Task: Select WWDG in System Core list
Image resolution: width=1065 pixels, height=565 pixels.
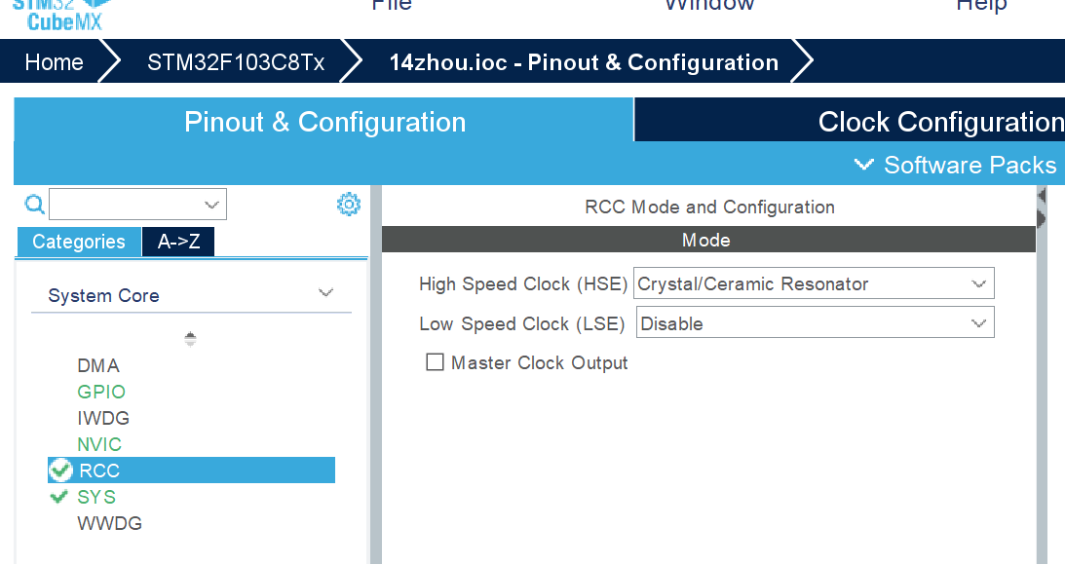Action: coord(109,523)
